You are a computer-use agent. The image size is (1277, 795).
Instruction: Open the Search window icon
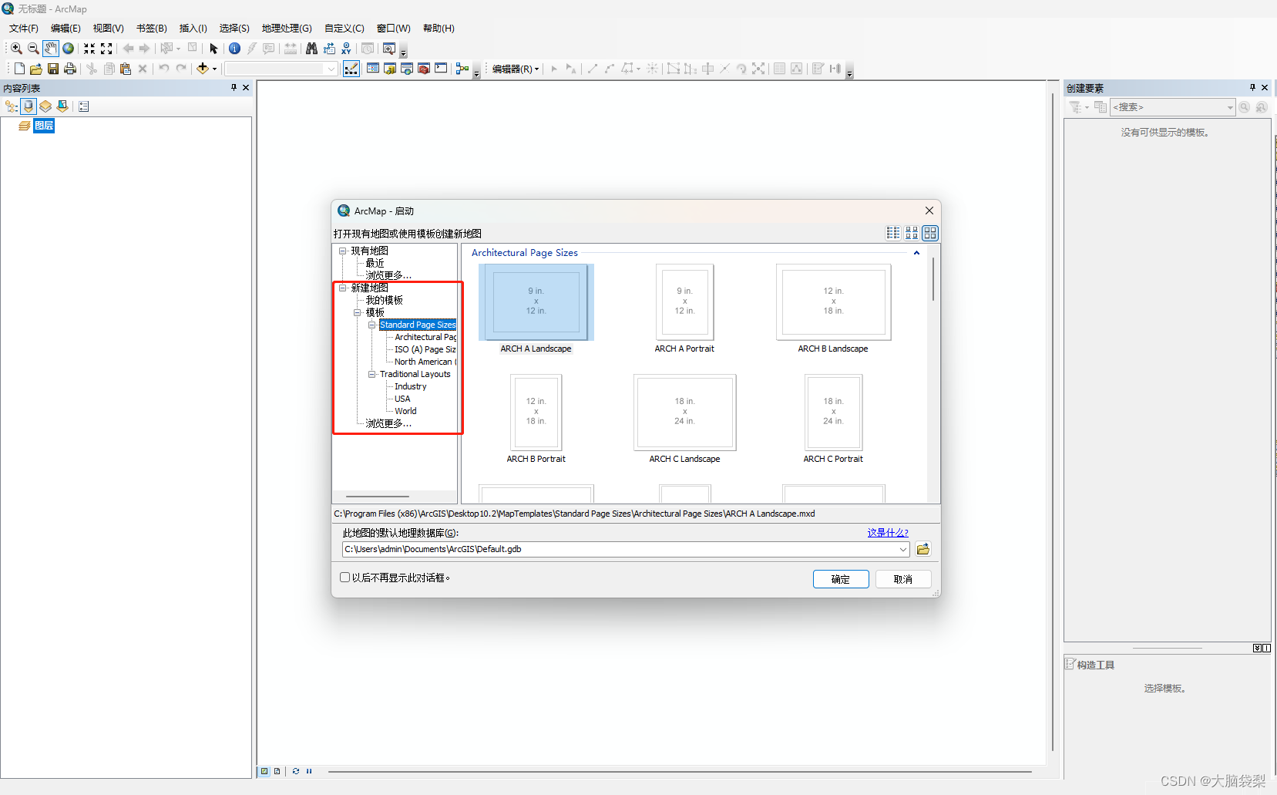tap(407, 69)
